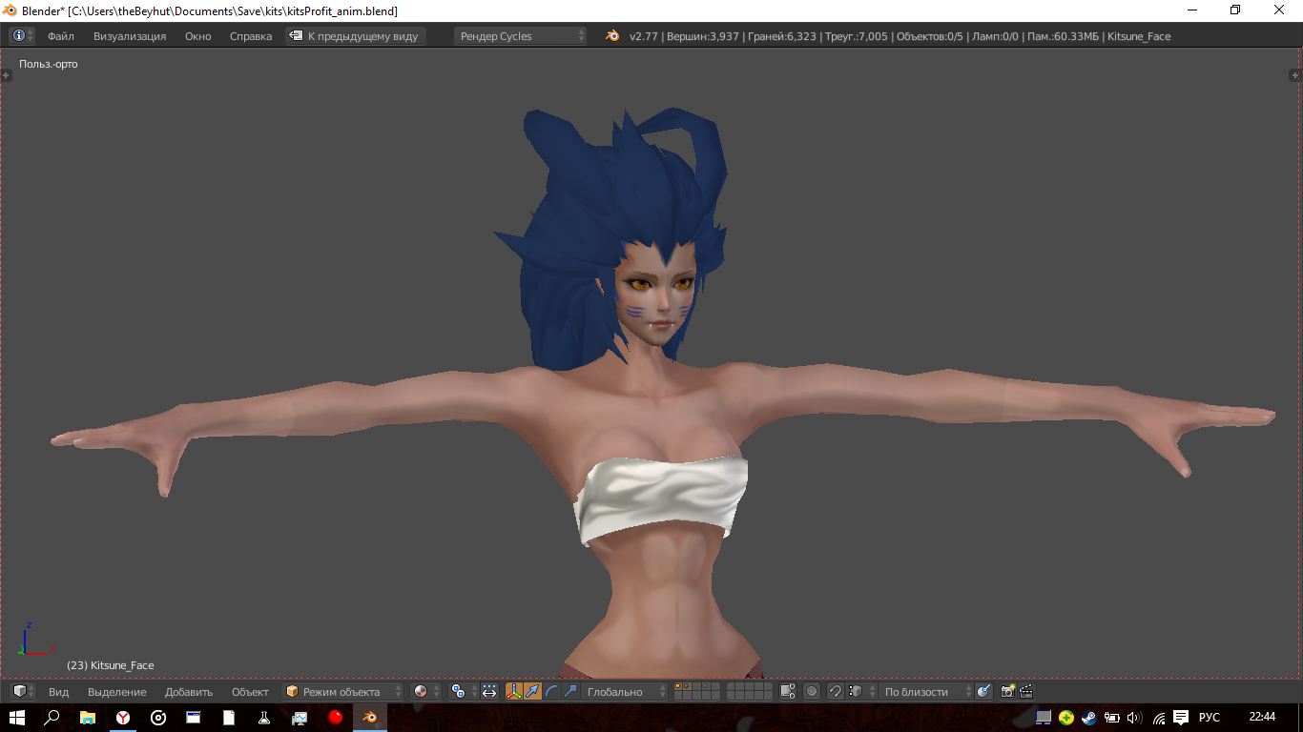Viewport: 1303px width, 732px height.
Task: Expand the tool shelf plus handle at left
Action: point(6,74)
